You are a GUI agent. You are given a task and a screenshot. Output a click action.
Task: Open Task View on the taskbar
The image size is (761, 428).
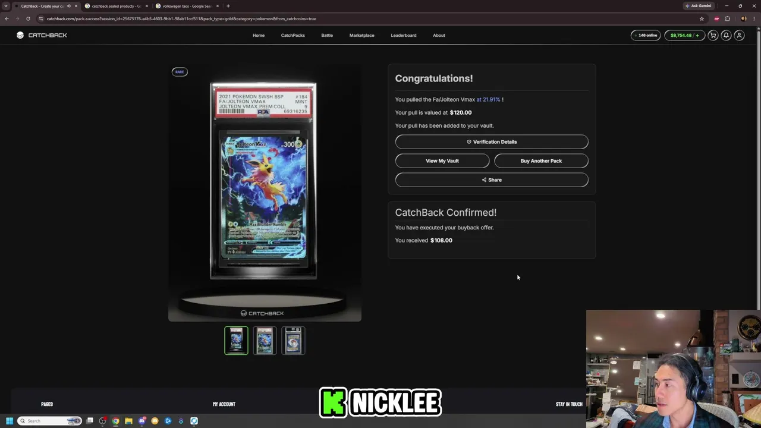click(90, 421)
